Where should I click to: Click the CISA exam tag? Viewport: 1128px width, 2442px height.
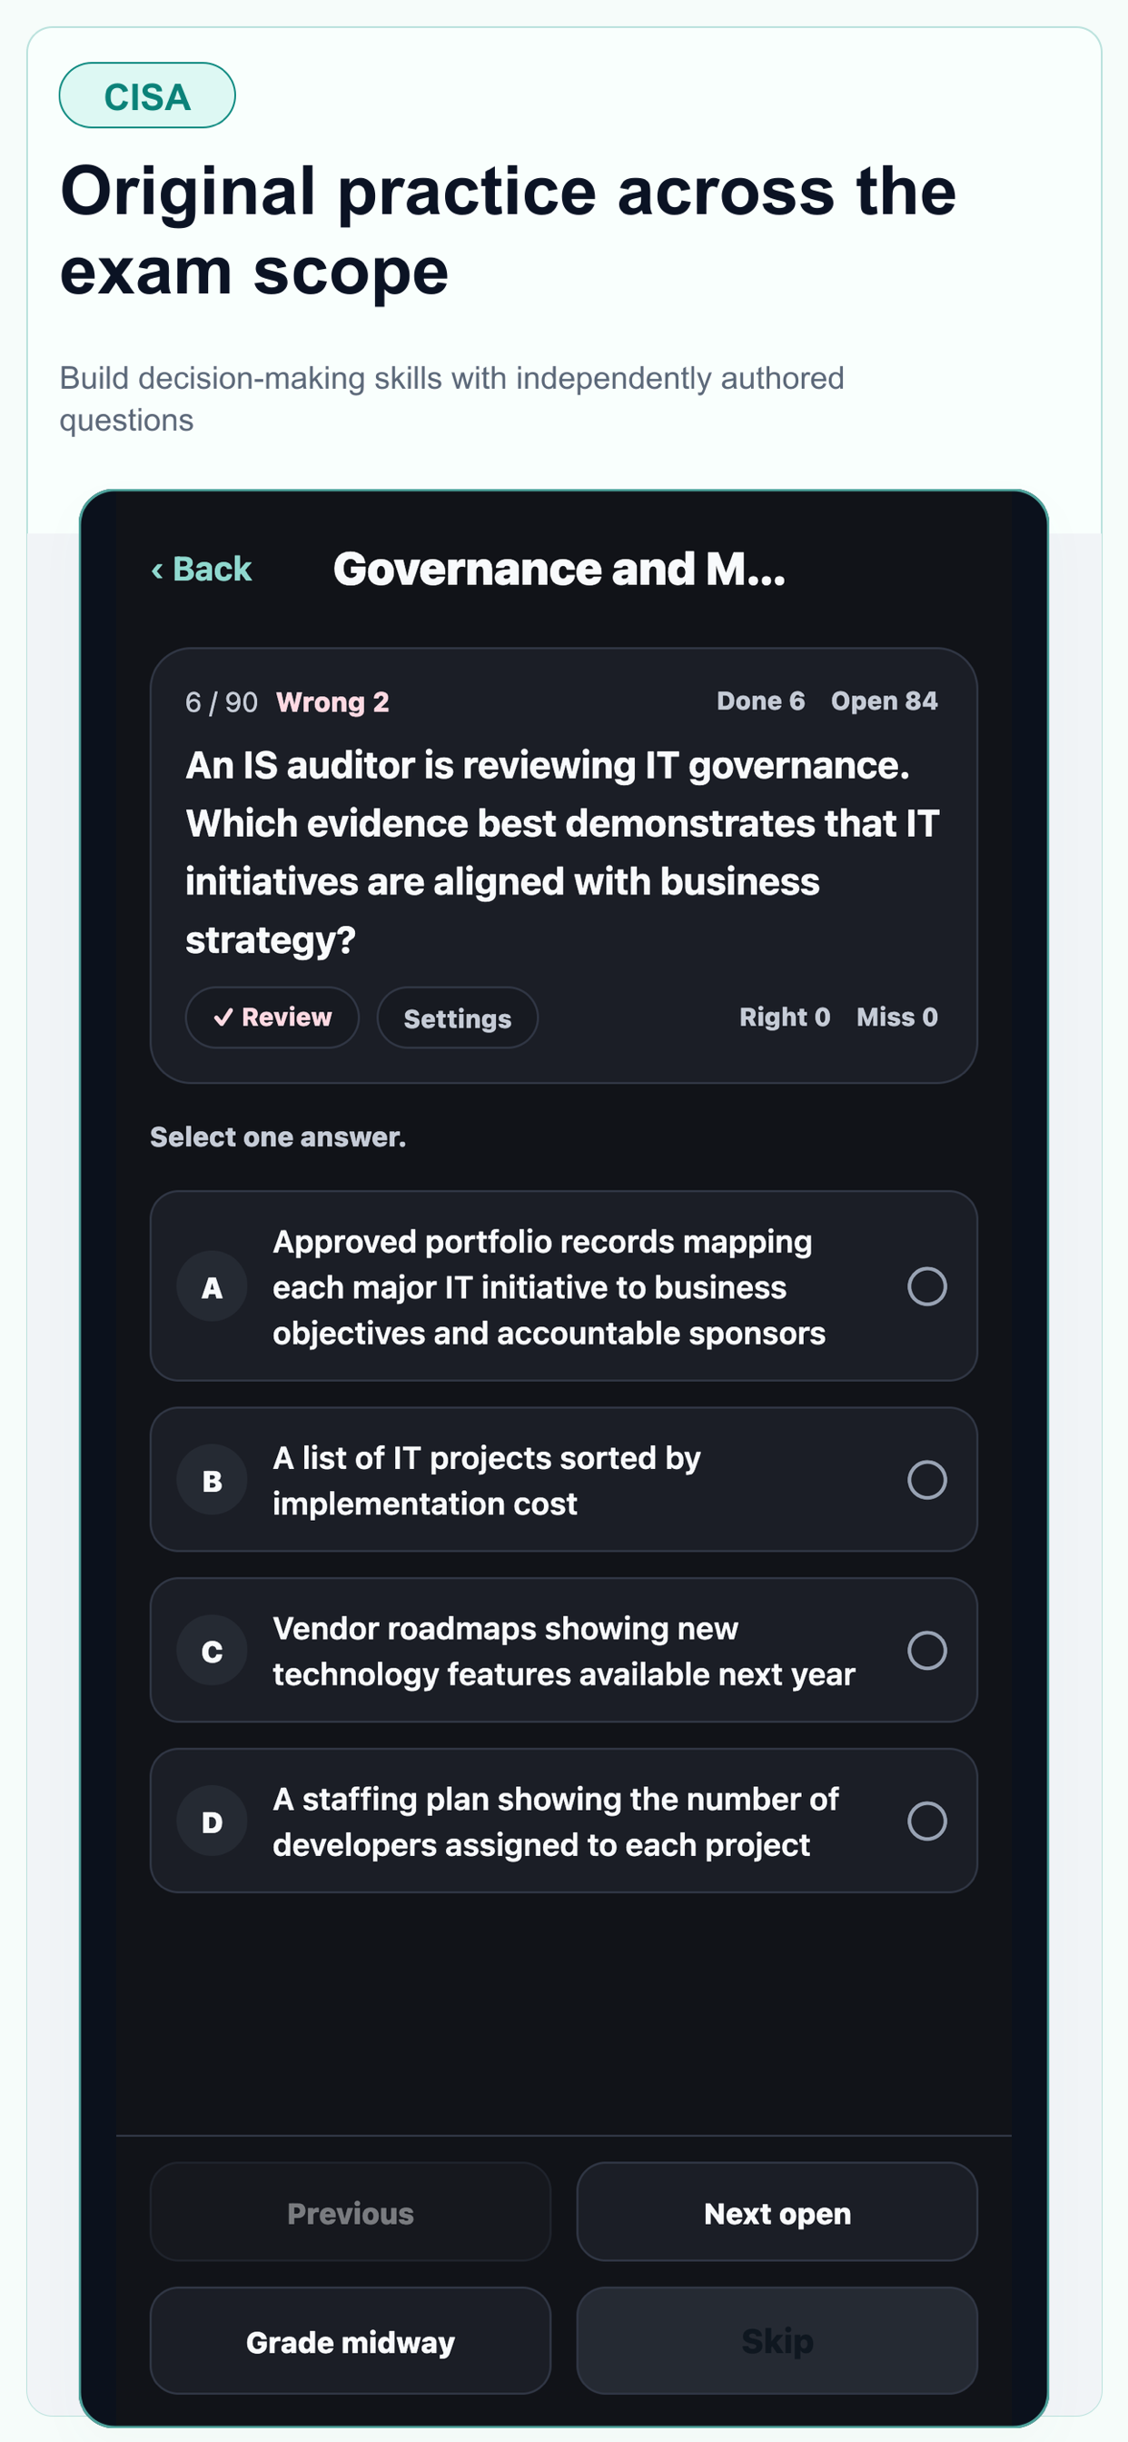pyautogui.click(x=147, y=95)
